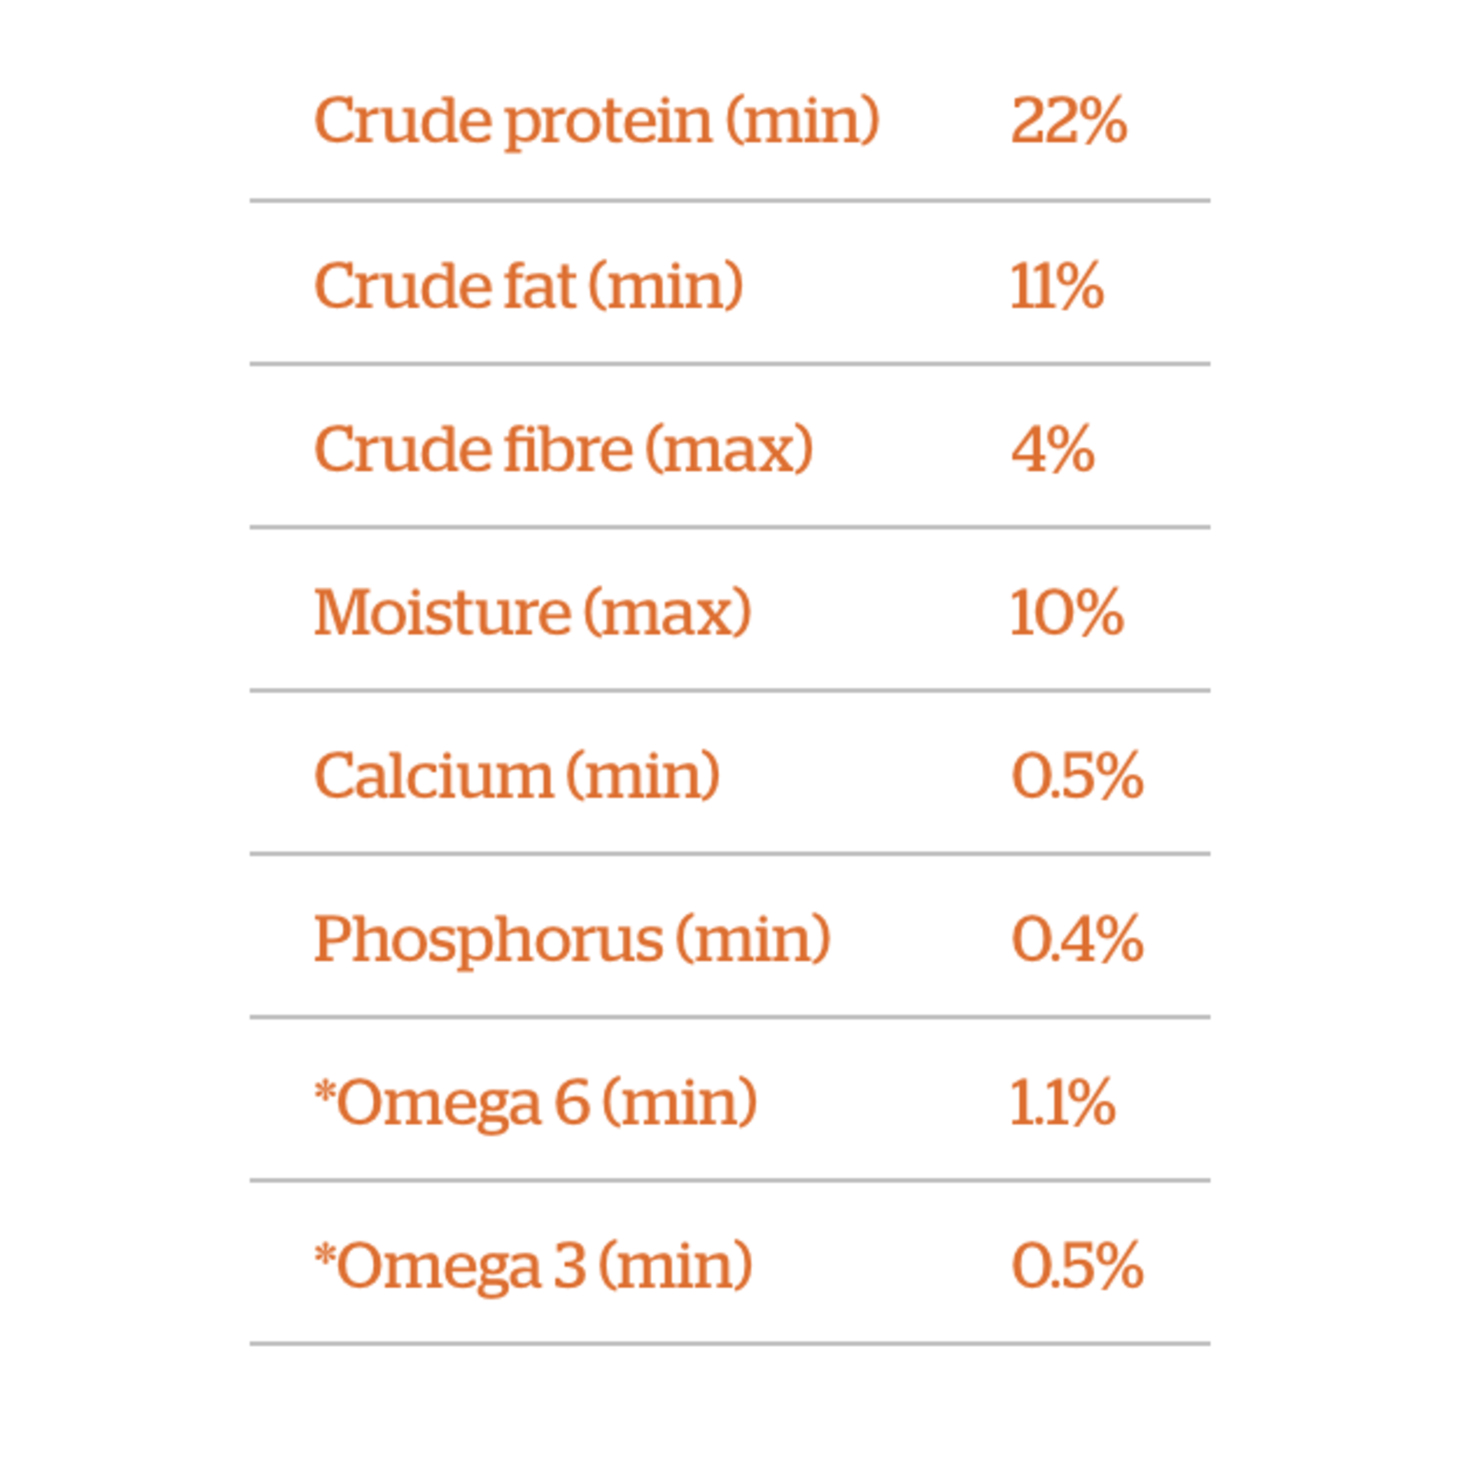Click the asterisk before Omega 6

click(x=325, y=1090)
